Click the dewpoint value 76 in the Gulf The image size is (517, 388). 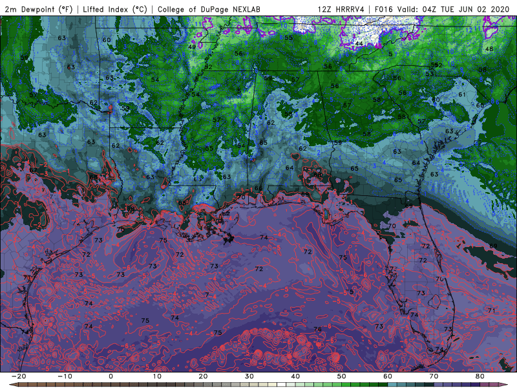pos(317,329)
